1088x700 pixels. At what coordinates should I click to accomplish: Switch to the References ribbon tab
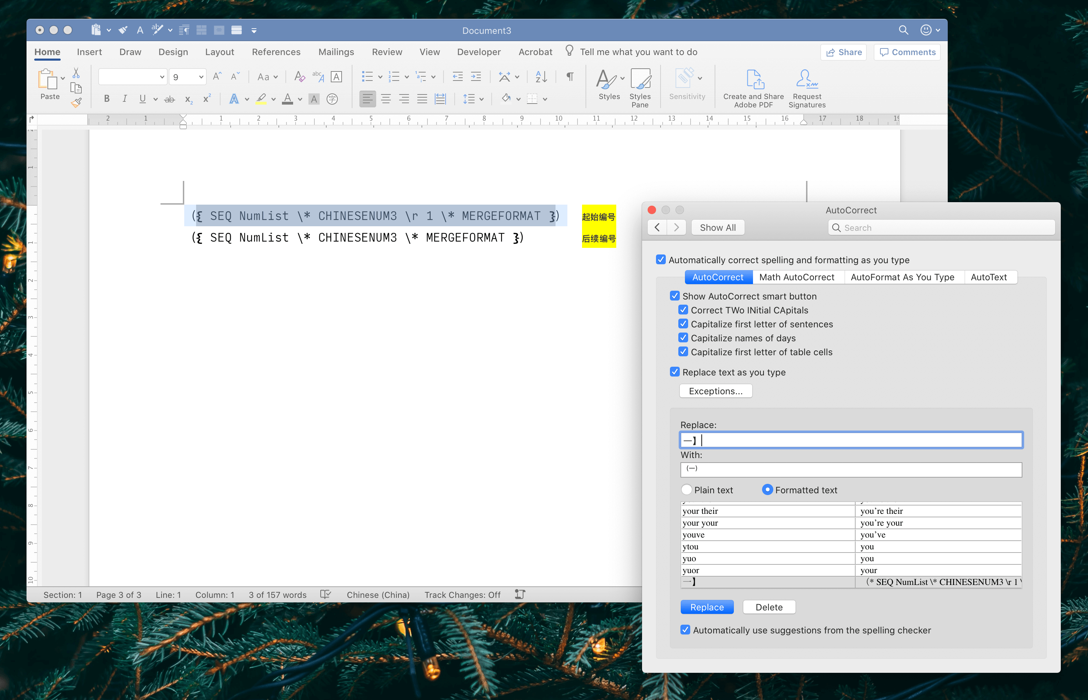[276, 52]
